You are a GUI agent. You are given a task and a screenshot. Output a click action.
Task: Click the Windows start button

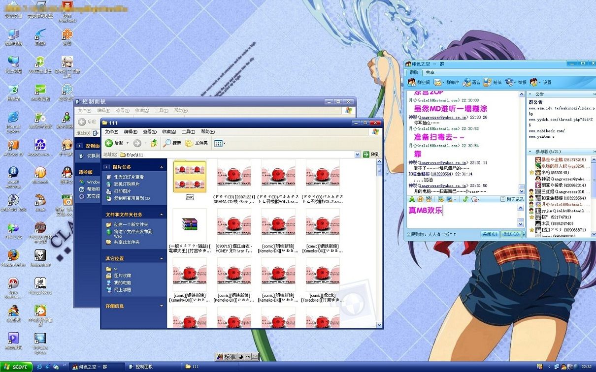click(16, 367)
